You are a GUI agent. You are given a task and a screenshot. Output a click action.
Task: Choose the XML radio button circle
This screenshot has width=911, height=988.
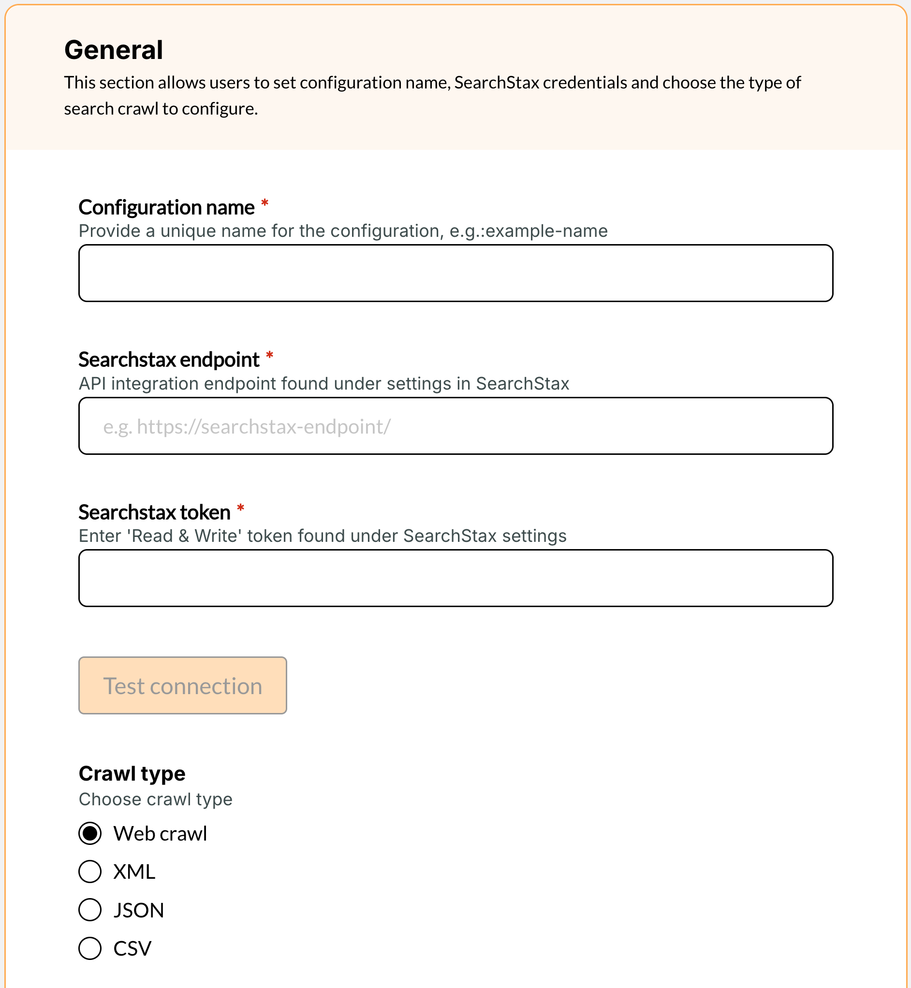pyautogui.click(x=90, y=871)
